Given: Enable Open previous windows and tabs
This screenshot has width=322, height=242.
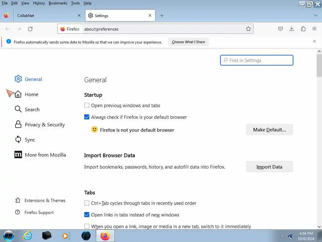Looking at the screenshot, I should (x=87, y=105).
